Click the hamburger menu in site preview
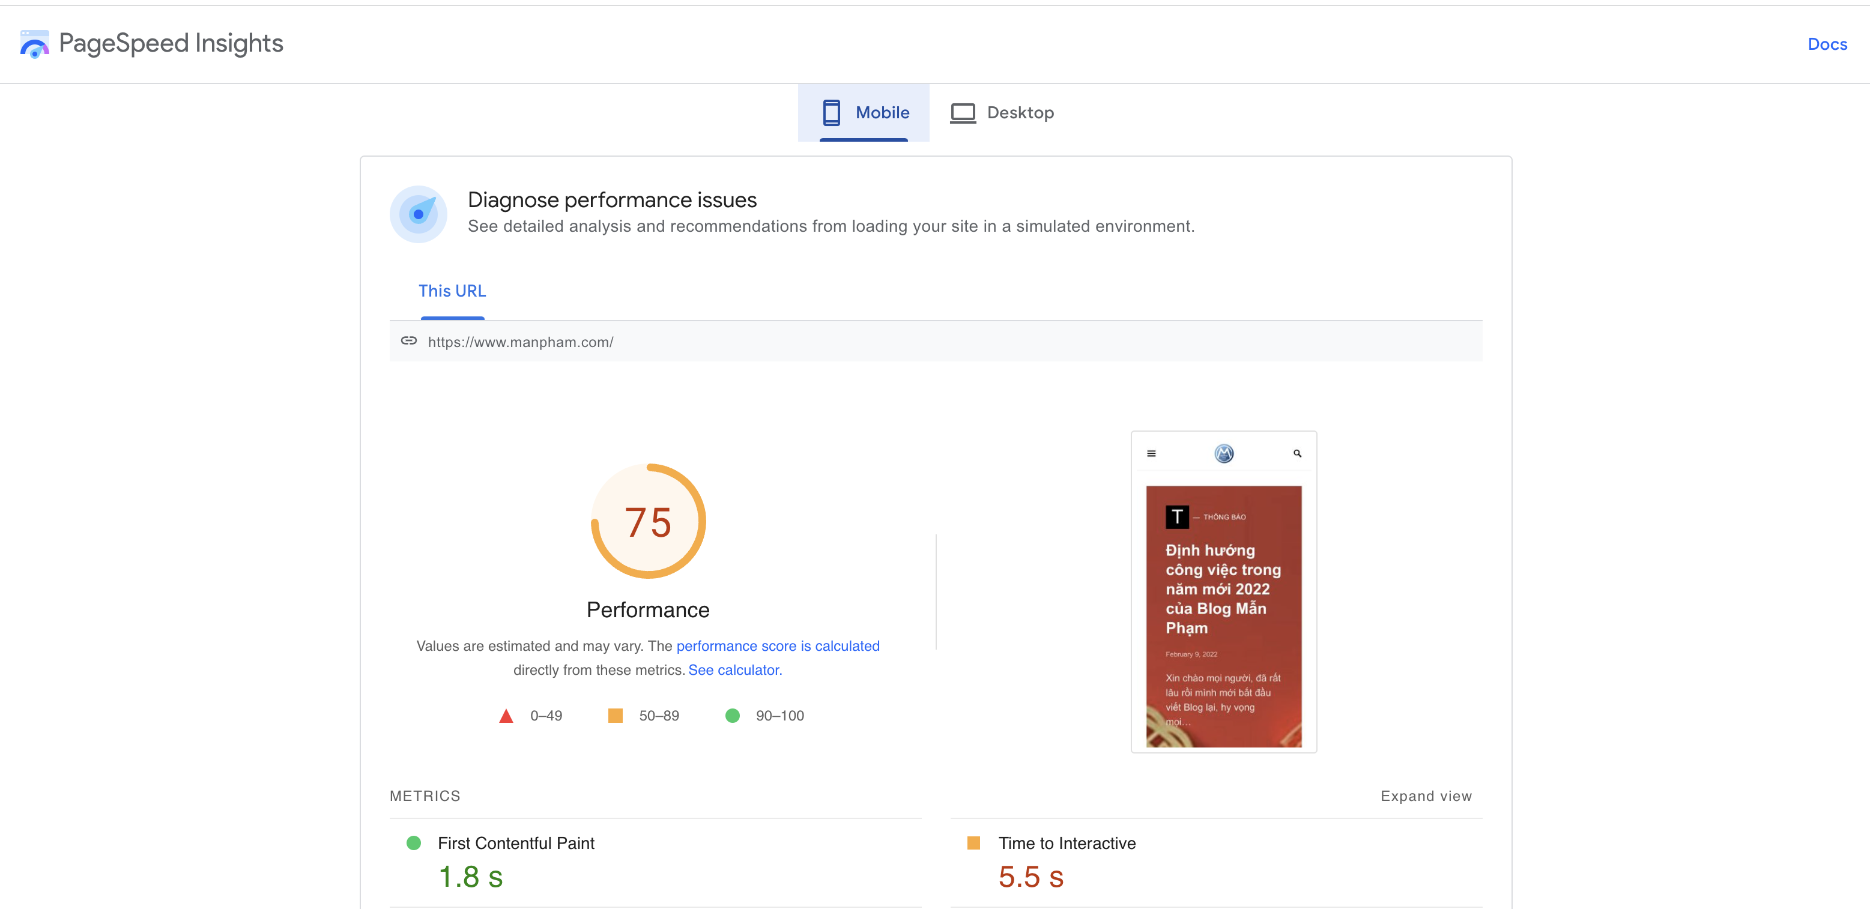 coord(1151,454)
